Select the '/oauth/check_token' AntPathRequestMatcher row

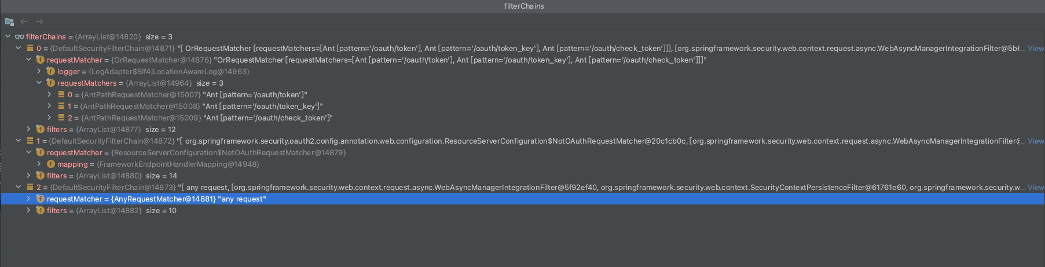(200, 118)
